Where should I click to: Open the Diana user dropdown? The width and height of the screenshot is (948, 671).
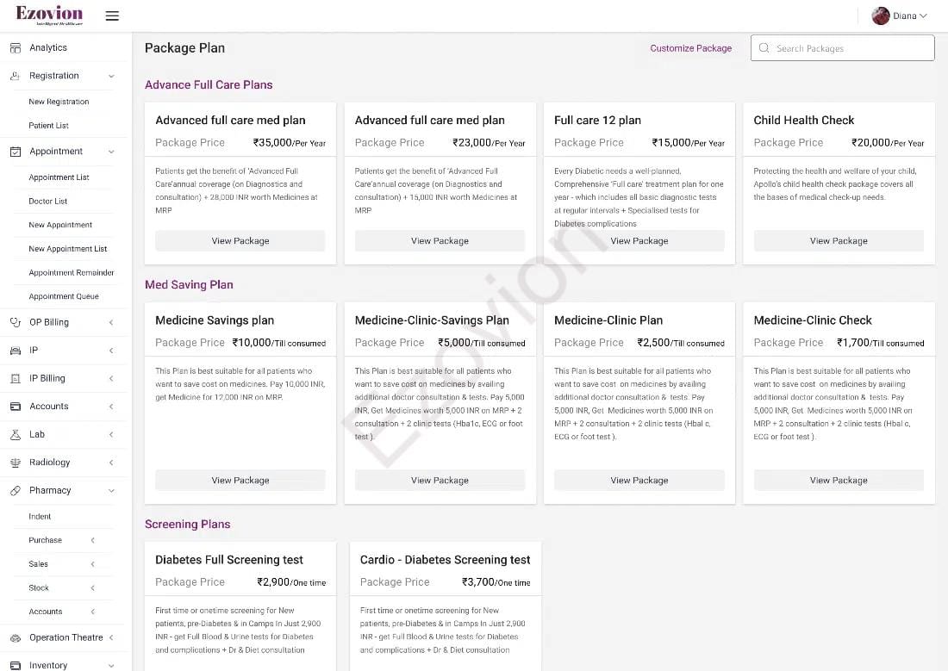point(923,16)
